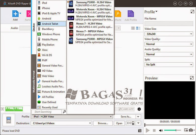Select the Windows Phone category
This screenshot has height=135, width=196.
click(x=52, y=34)
